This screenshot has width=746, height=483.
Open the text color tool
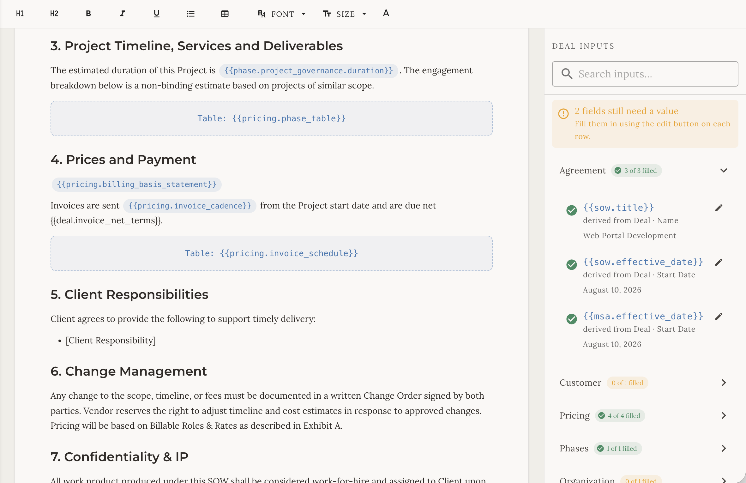386,14
